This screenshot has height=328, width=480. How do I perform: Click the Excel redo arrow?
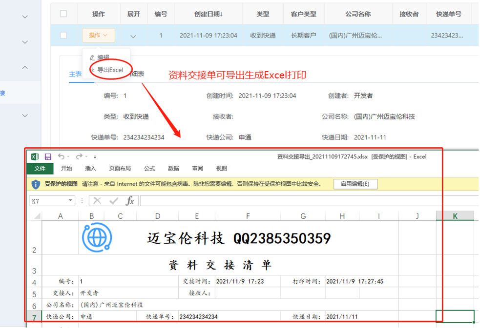point(79,156)
